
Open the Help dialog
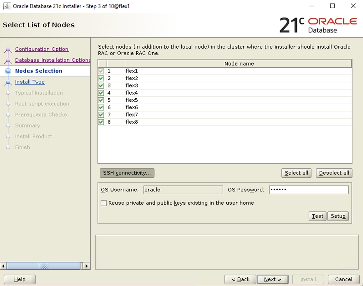coord(20,279)
